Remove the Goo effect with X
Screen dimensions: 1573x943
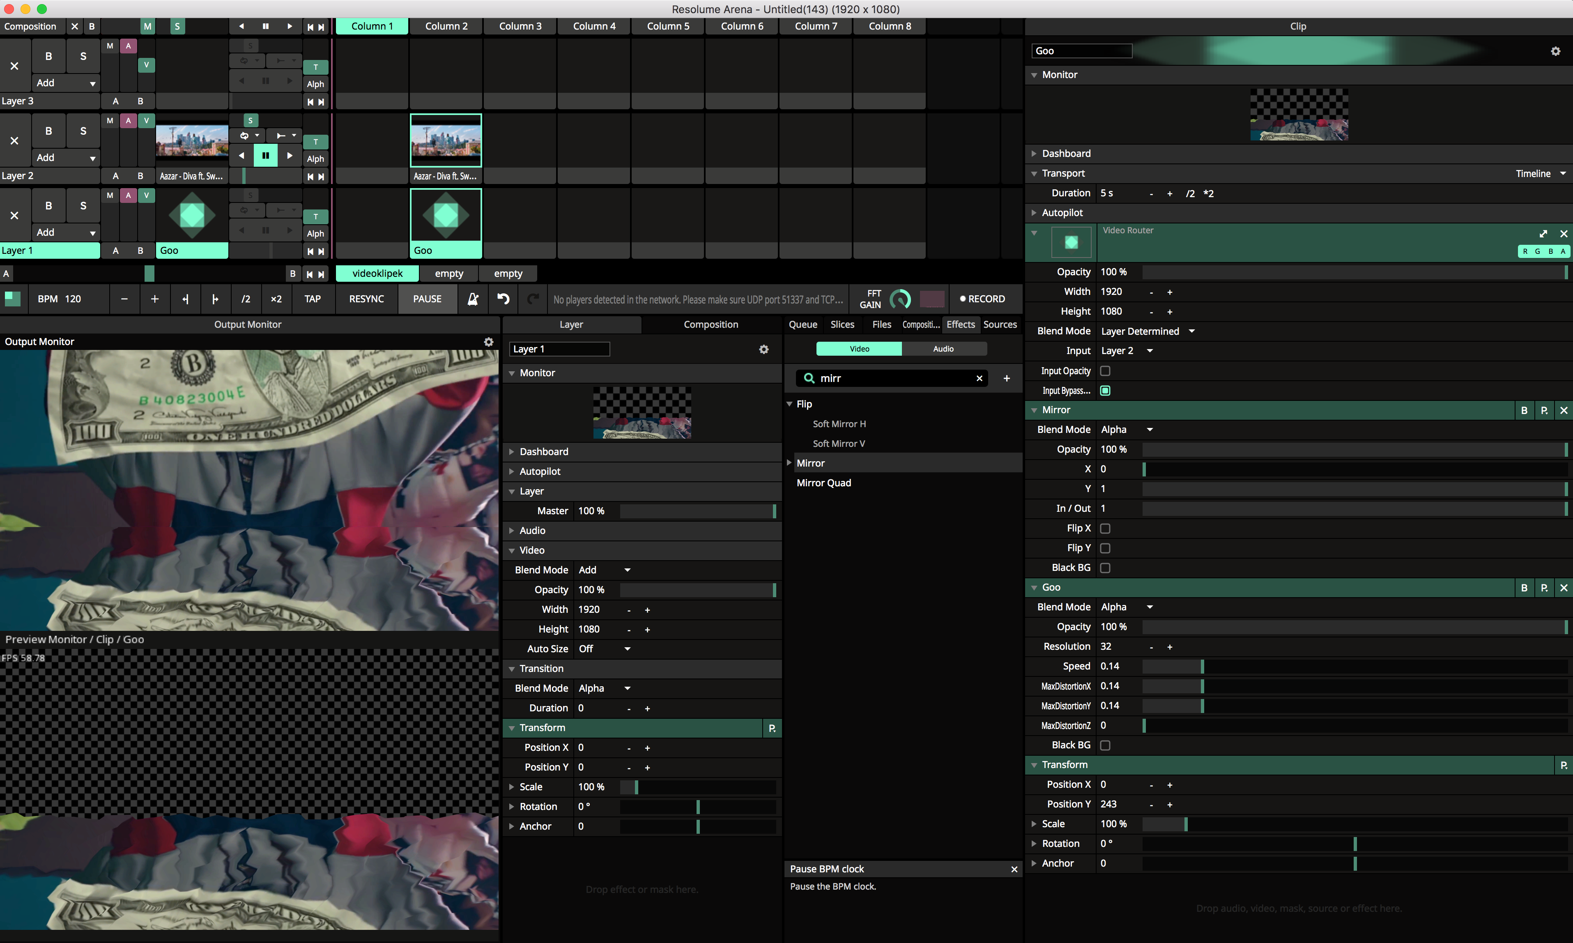pyautogui.click(x=1564, y=588)
